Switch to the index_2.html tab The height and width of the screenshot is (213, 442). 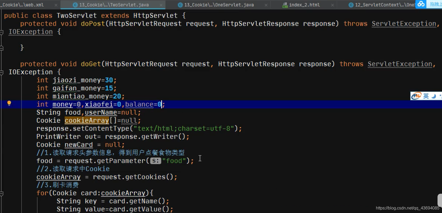304,5
